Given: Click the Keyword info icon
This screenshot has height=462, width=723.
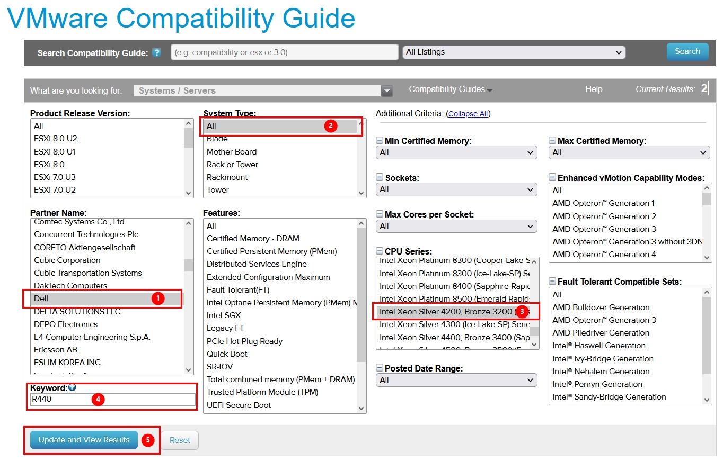Looking at the screenshot, I should coord(72,387).
